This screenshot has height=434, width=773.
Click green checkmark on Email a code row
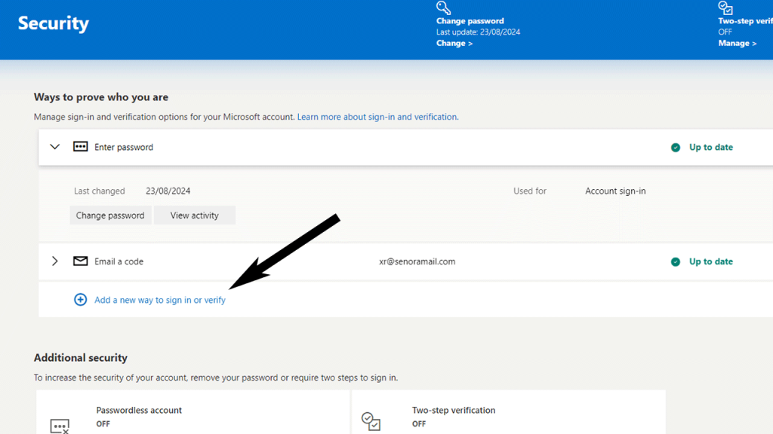pos(676,262)
